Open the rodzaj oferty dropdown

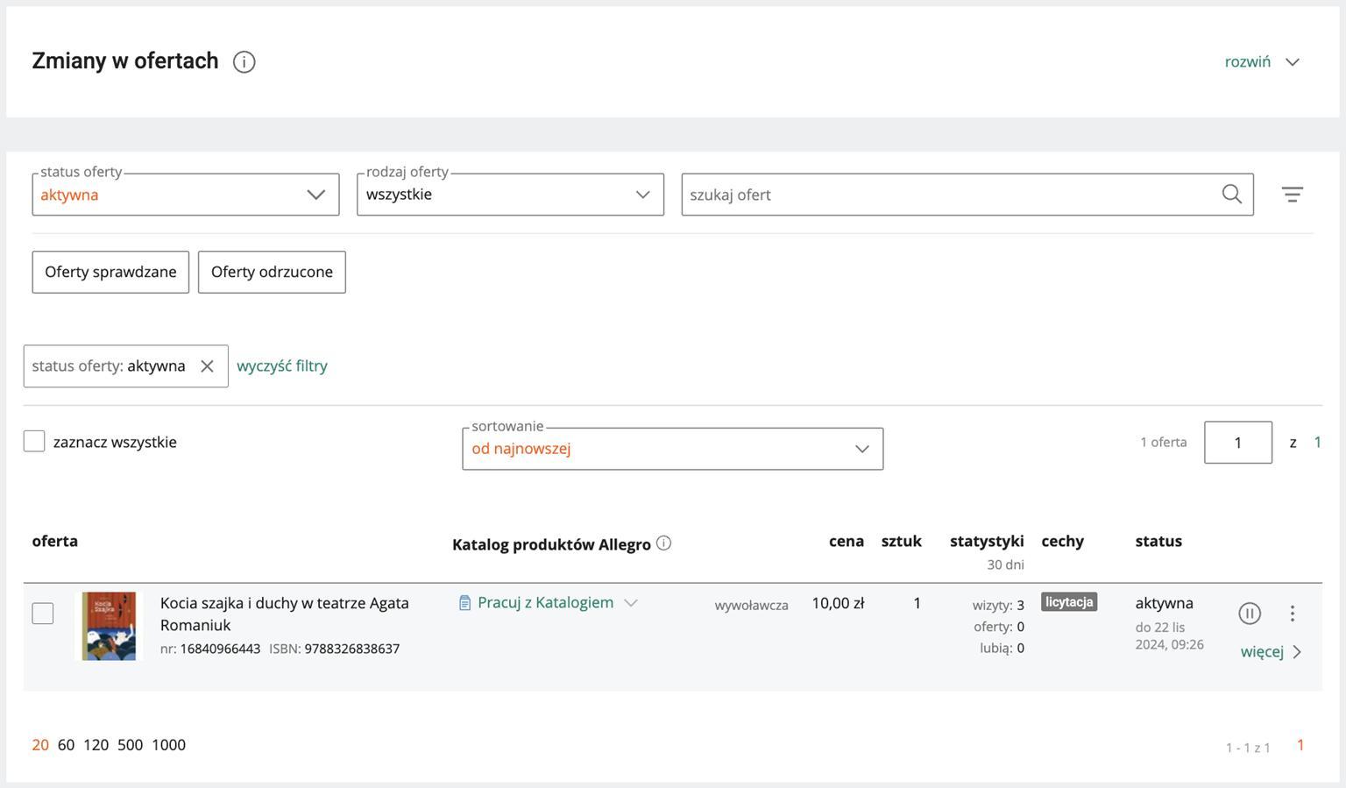pyautogui.click(x=510, y=195)
